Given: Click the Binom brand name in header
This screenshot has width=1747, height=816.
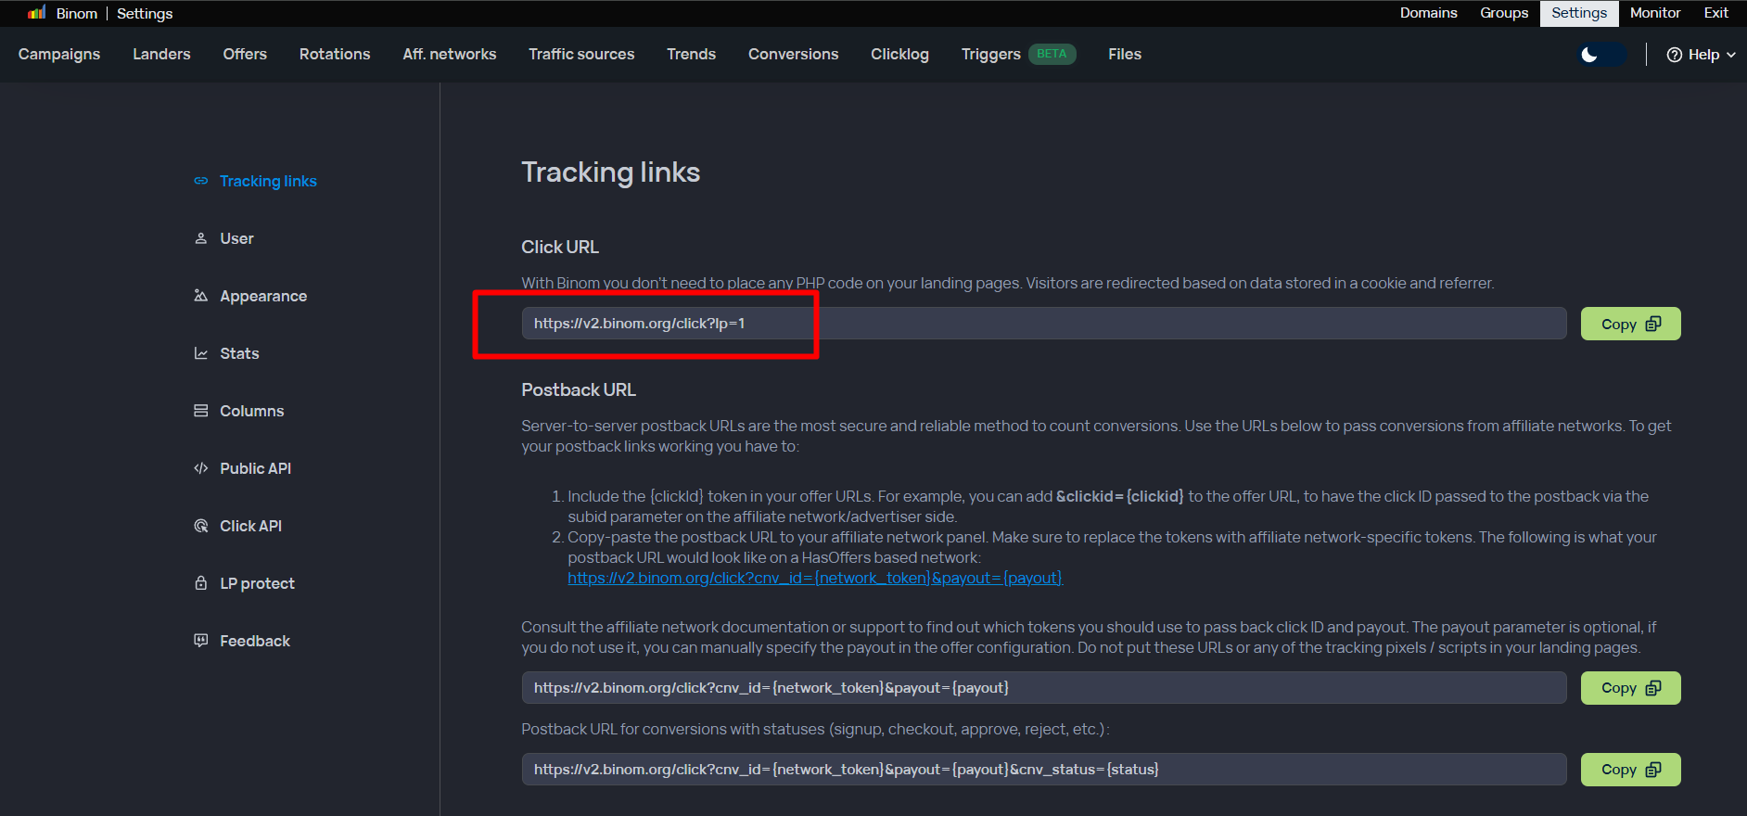Looking at the screenshot, I should click(77, 13).
